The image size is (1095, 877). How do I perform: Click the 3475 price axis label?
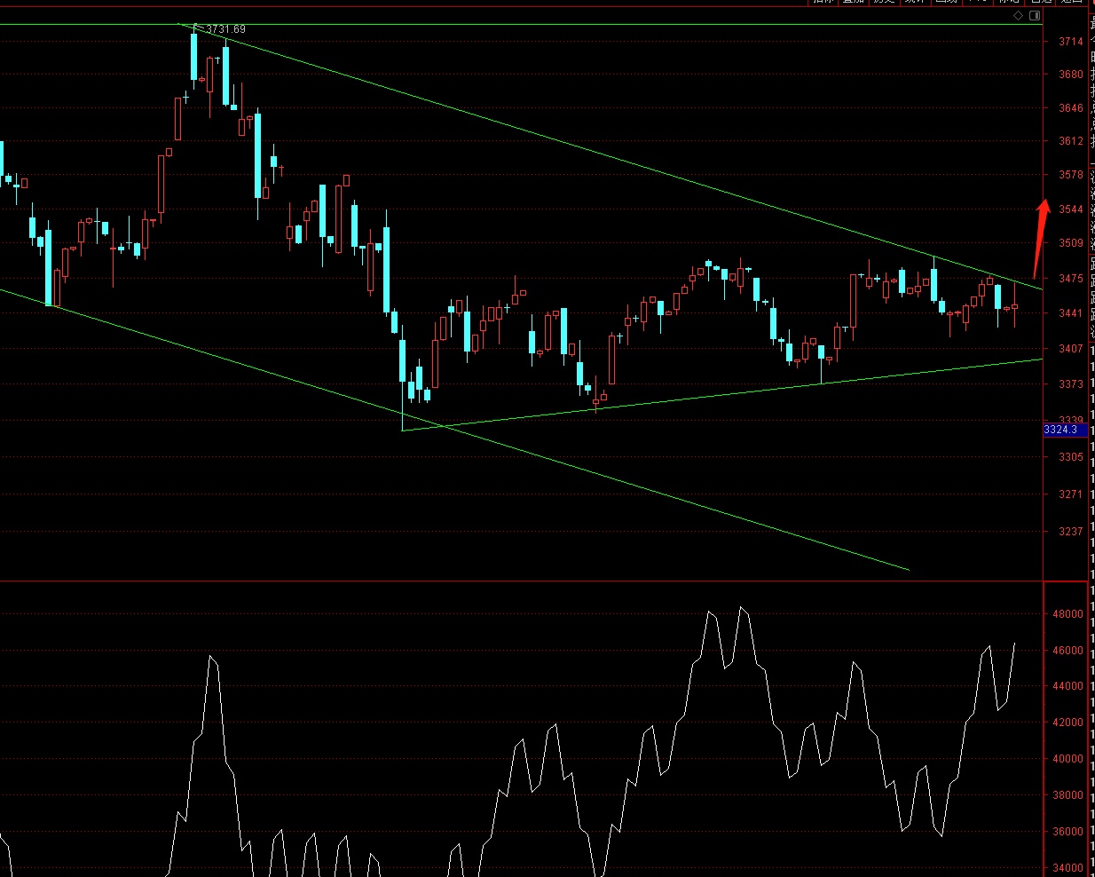click(1070, 279)
